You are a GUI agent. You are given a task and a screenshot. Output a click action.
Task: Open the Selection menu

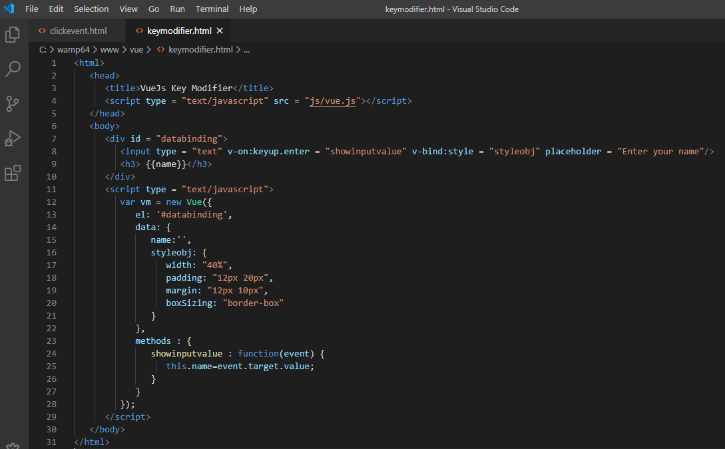pyautogui.click(x=91, y=9)
